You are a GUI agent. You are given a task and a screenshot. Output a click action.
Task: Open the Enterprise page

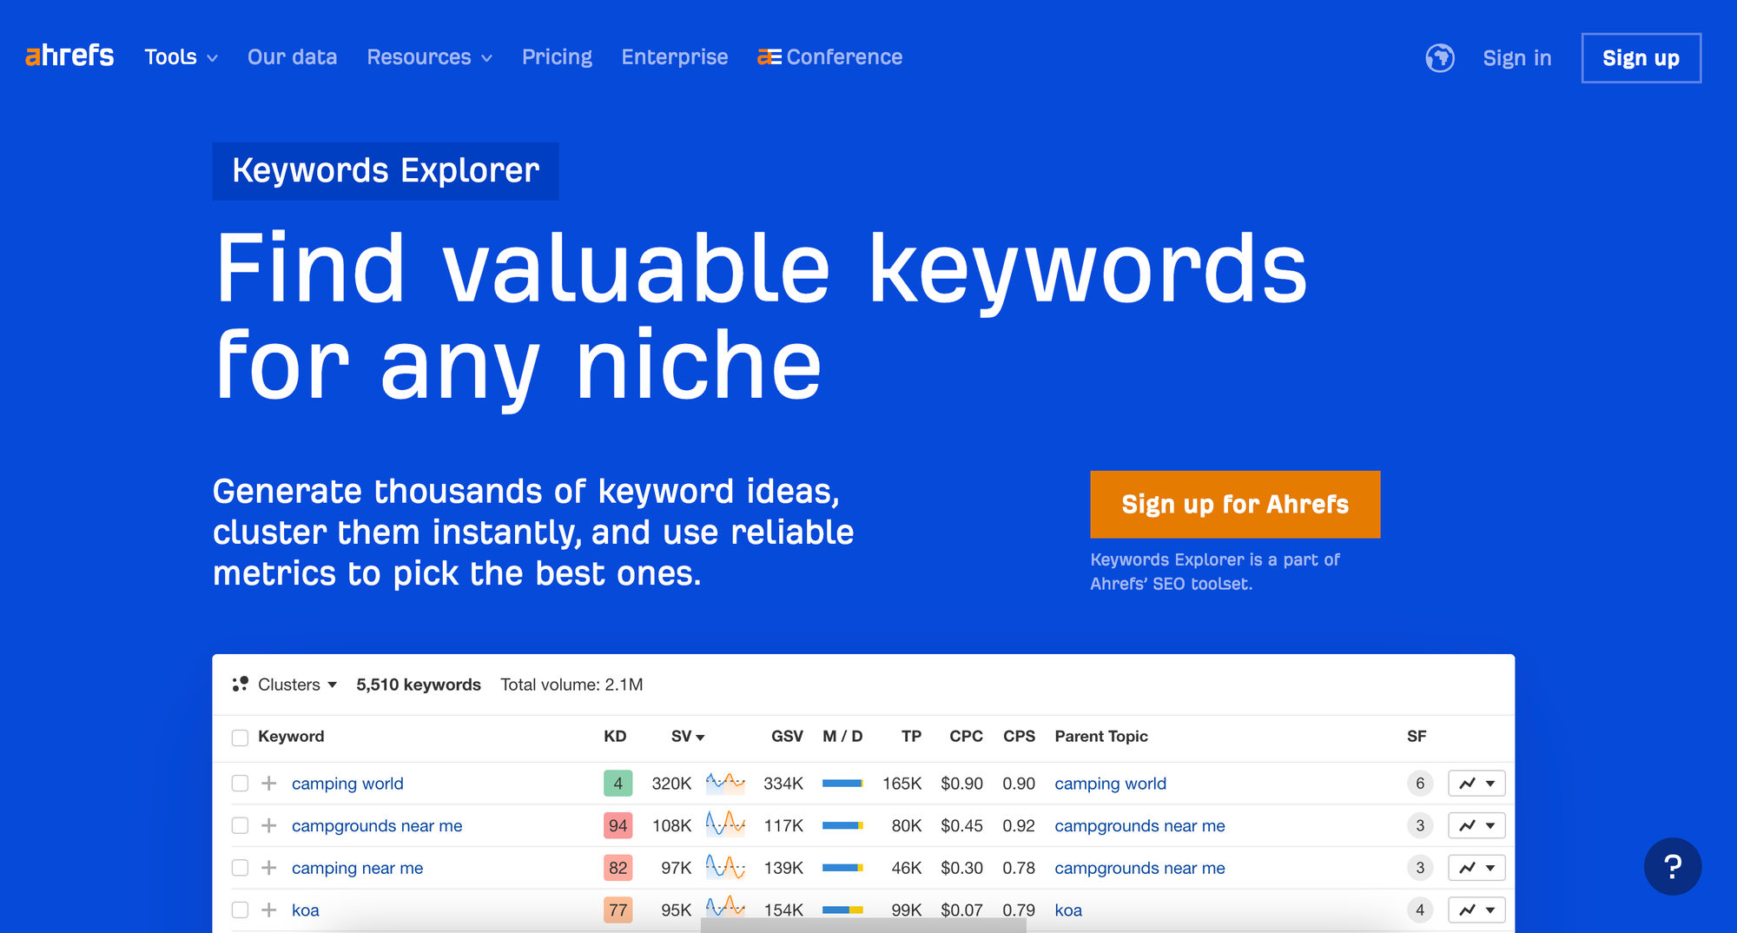pos(675,57)
